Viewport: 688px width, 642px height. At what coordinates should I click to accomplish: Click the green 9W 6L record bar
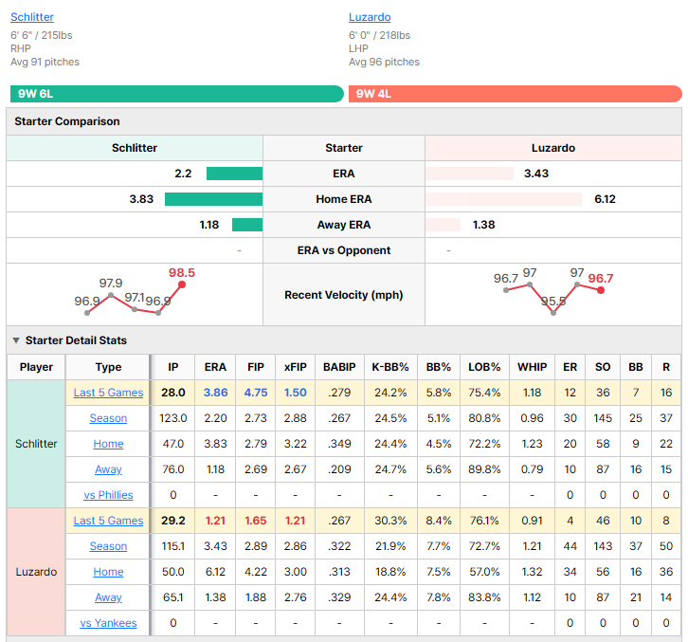(x=177, y=94)
